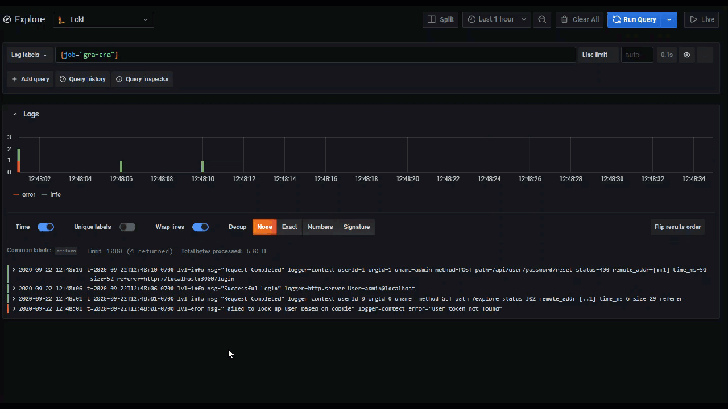
Task: Click the error series color in the legend
Action: click(x=15, y=194)
